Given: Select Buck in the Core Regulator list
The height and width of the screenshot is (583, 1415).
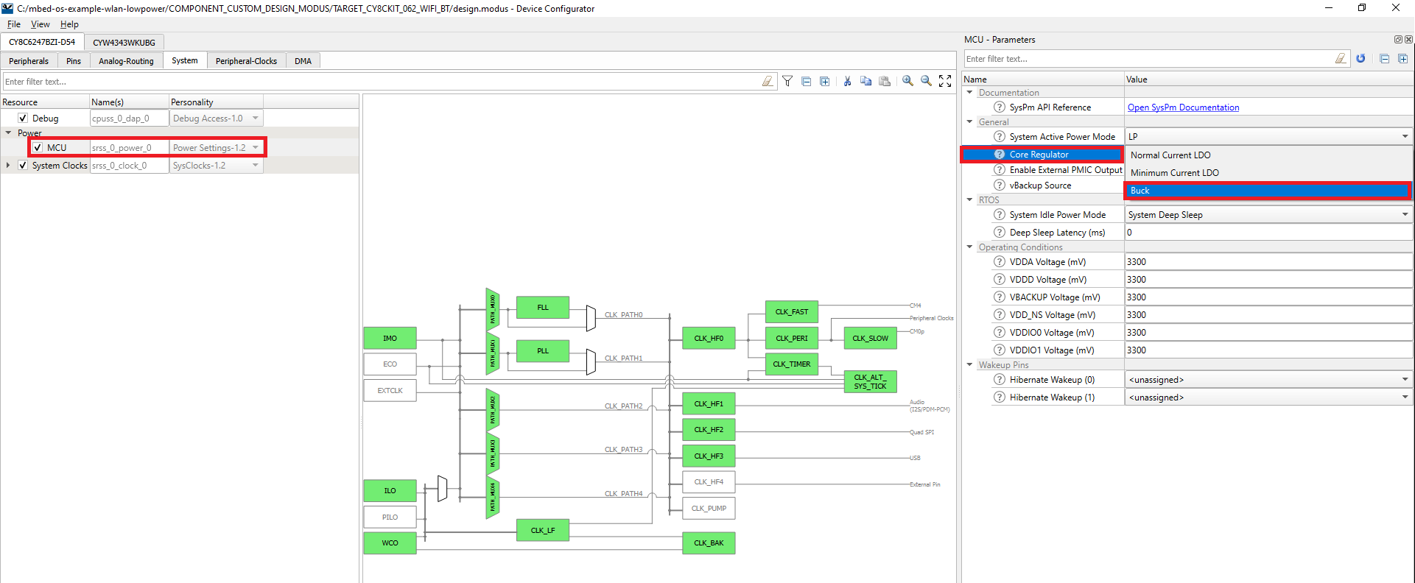Looking at the screenshot, I should tap(1268, 191).
